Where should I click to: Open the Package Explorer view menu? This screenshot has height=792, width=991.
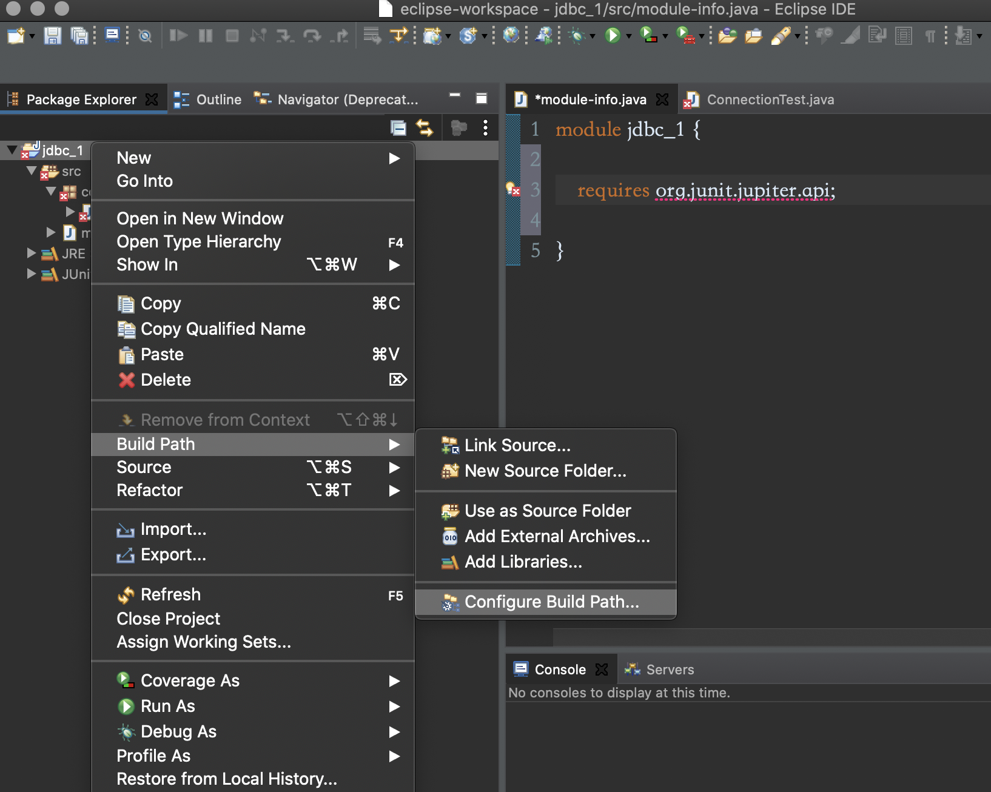pyautogui.click(x=484, y=128)
